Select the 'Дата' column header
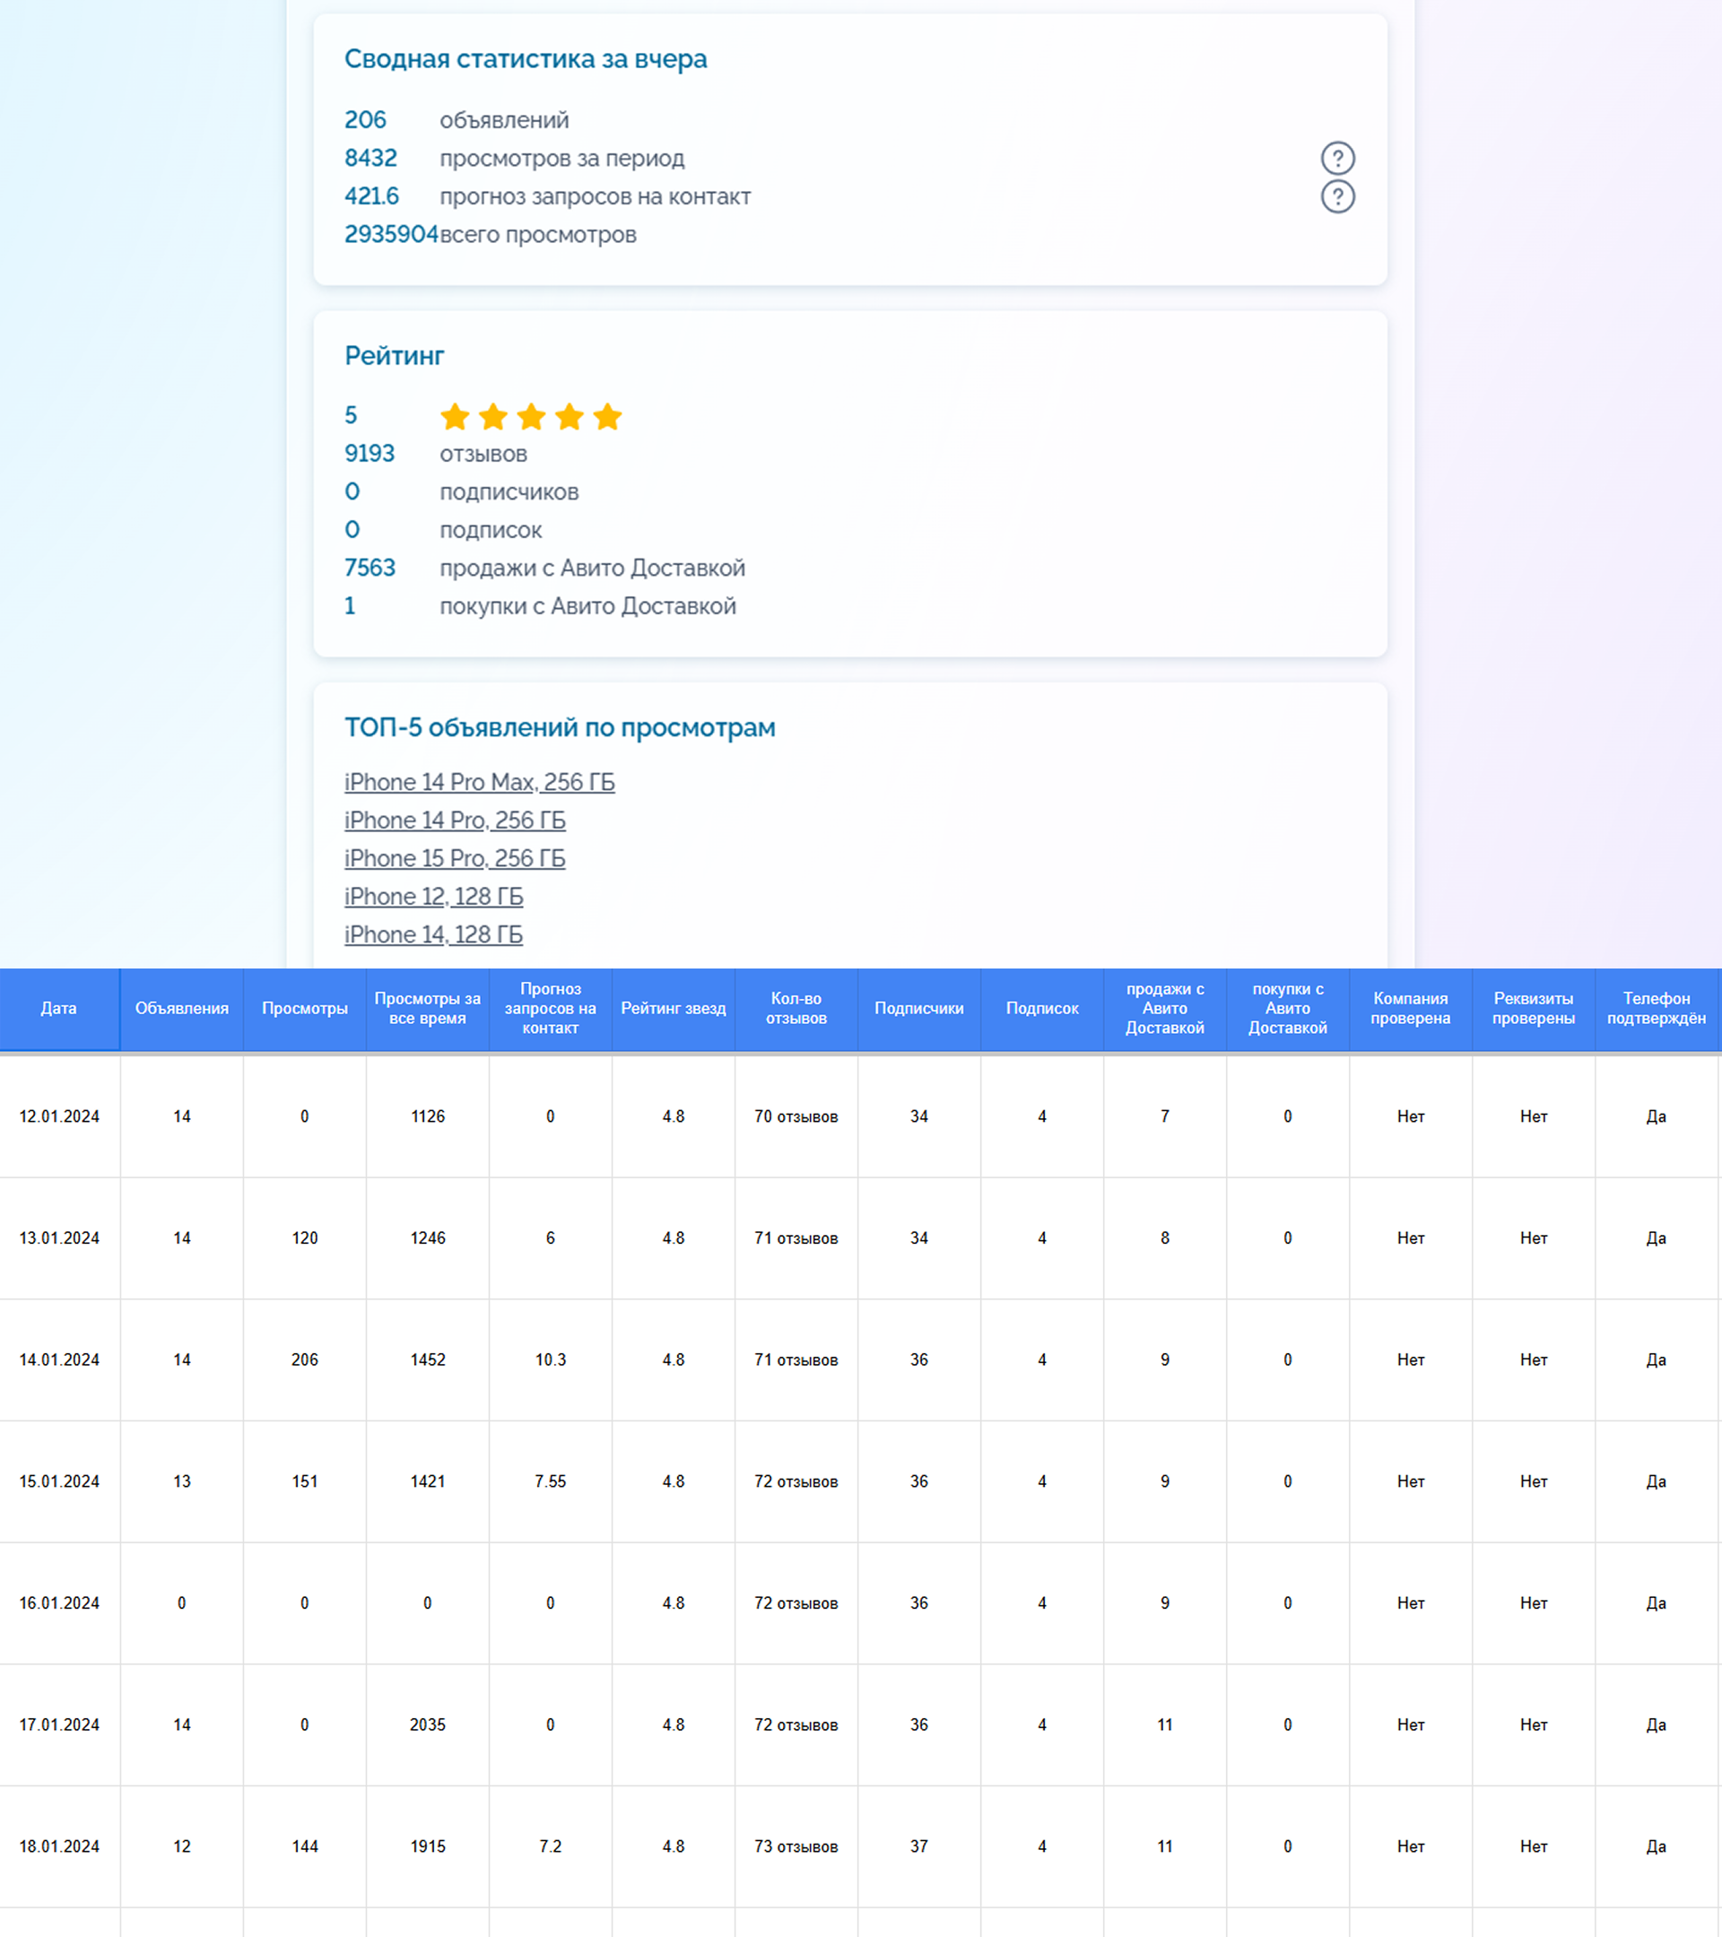 click(59, 1008)
